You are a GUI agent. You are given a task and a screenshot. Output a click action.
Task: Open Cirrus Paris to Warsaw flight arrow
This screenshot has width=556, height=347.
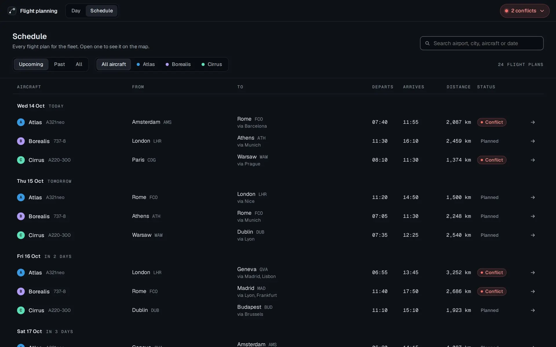tap(533, 160)
